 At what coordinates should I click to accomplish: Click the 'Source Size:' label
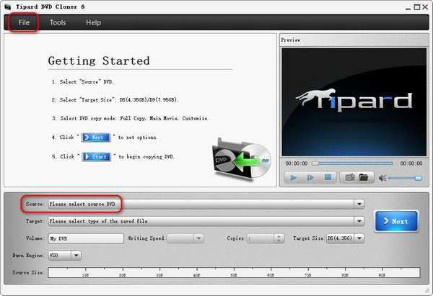pos(28,272)
